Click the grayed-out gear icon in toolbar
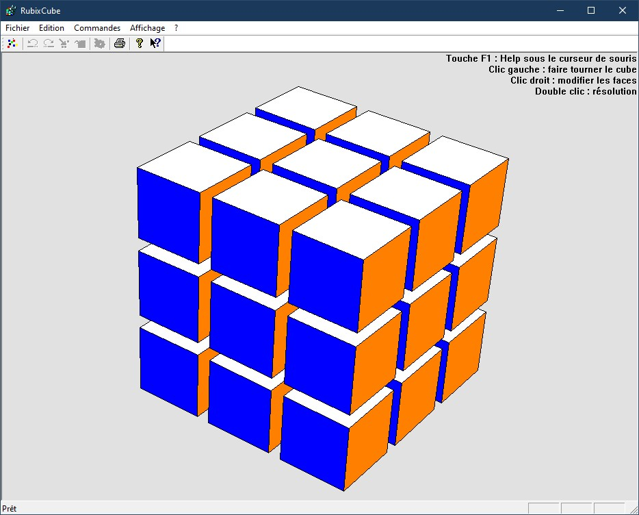 tap(99, 44)
